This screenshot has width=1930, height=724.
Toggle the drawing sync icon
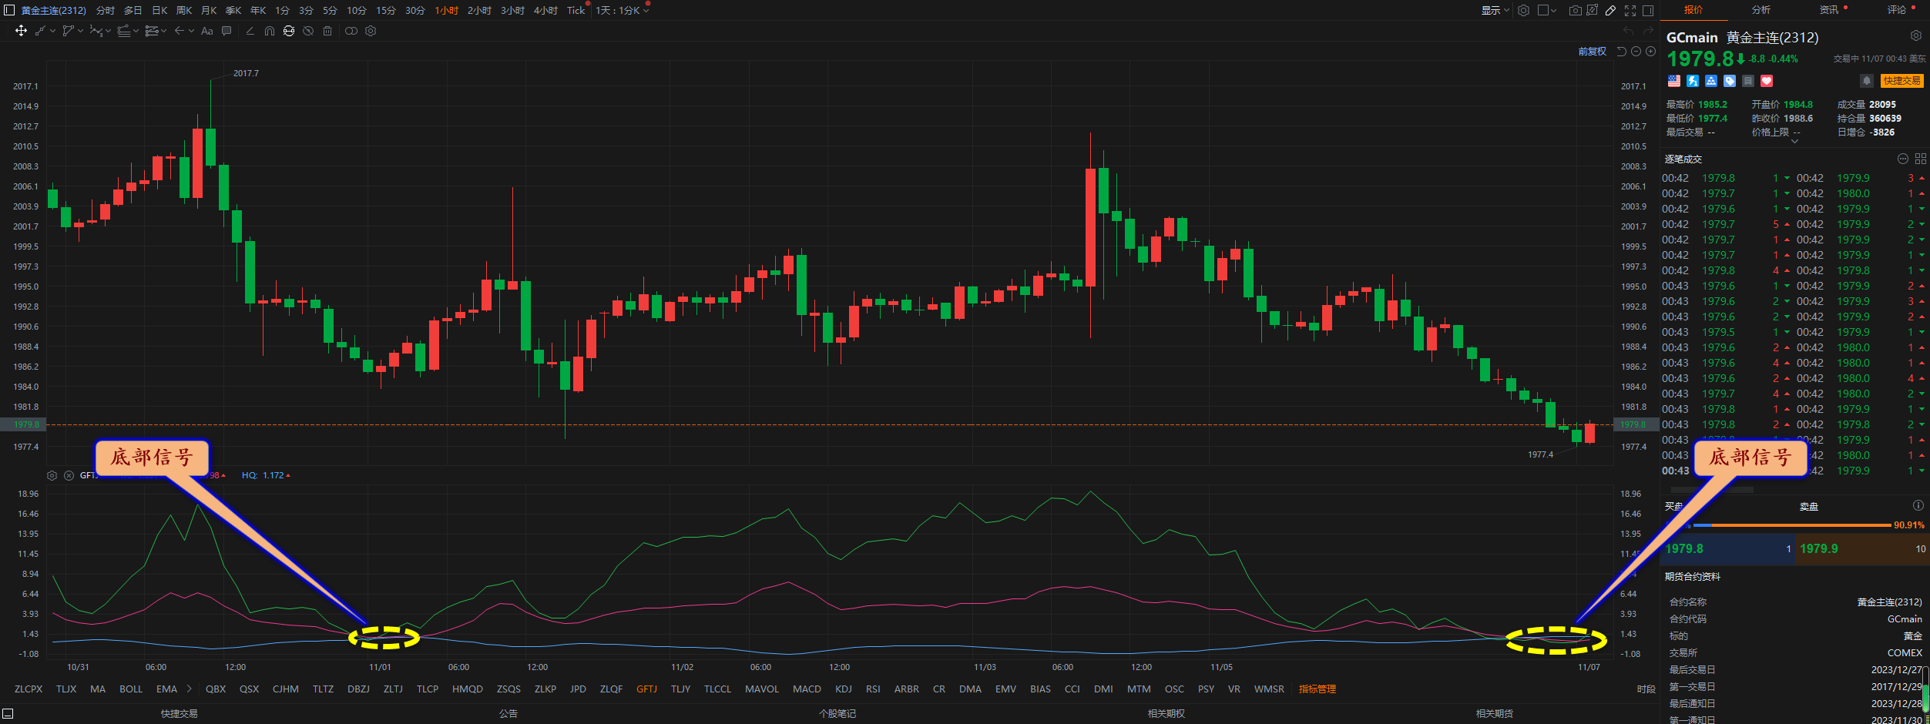pyautogui.click(x=289, y=31)
